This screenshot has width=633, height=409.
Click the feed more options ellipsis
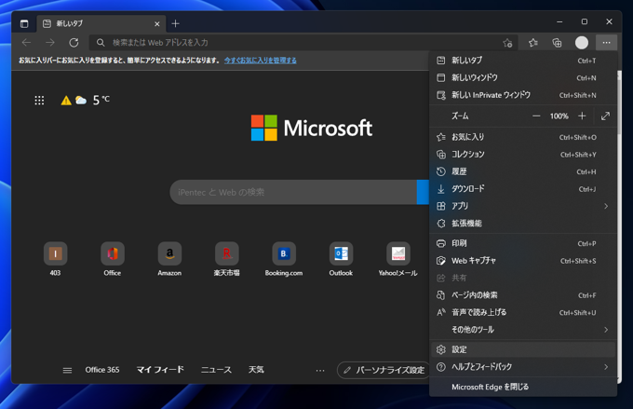pos(320,370)
